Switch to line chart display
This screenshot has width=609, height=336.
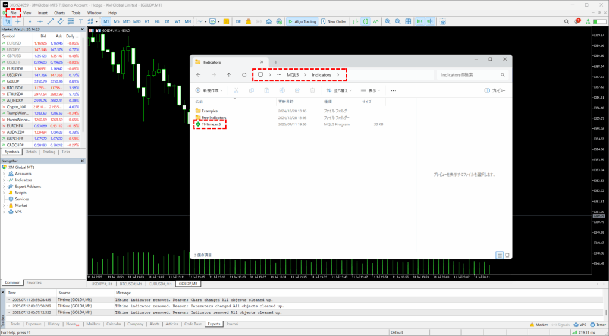click(376, 22)
